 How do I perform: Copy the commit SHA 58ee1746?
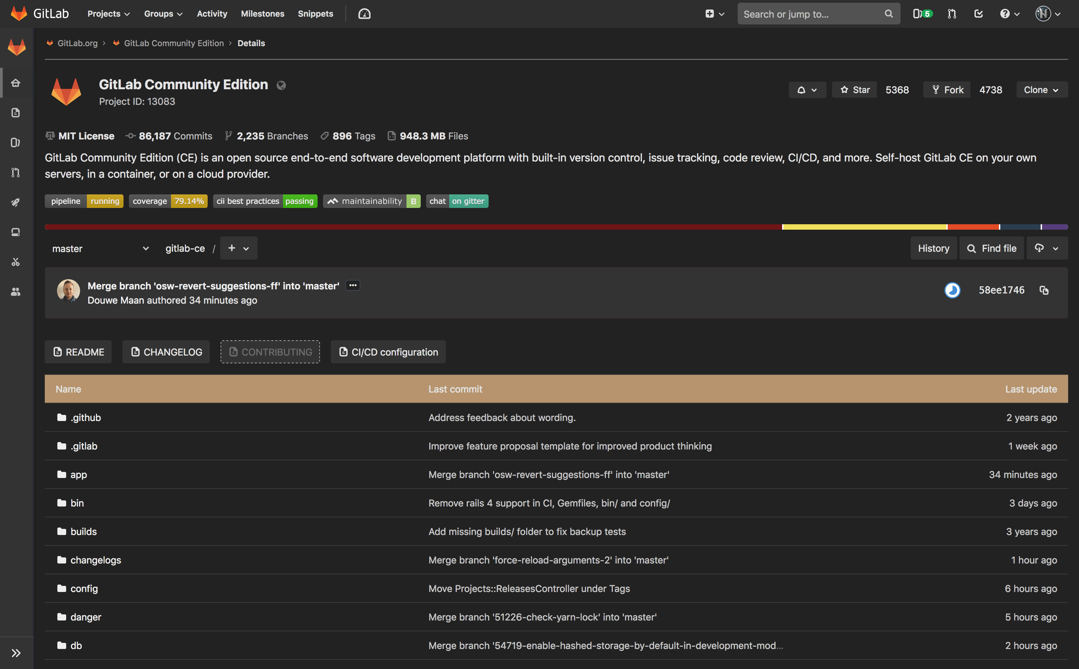click(x=1044, y=290)
